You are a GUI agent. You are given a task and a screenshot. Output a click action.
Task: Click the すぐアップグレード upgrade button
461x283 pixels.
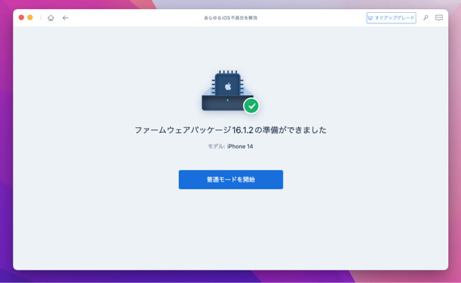pyautogui.click(x=391, y=18)
